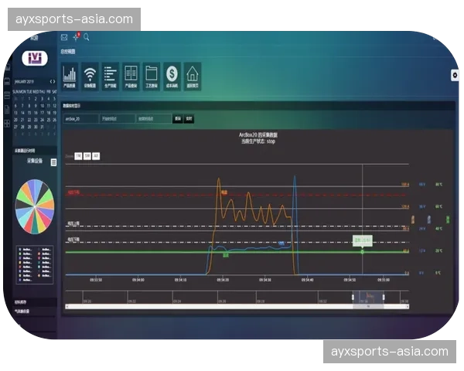Open the Wi-Fi device configuration tile
464x371 pixels.
tap(90, 76)
